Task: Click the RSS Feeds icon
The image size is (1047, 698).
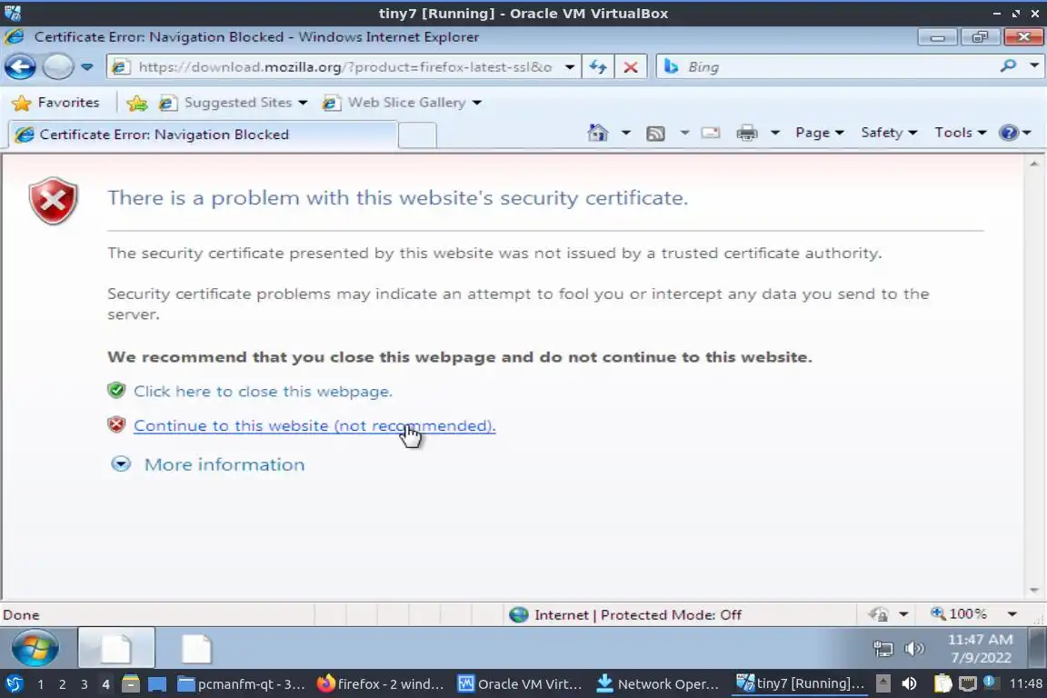Action: click(655, 133)
